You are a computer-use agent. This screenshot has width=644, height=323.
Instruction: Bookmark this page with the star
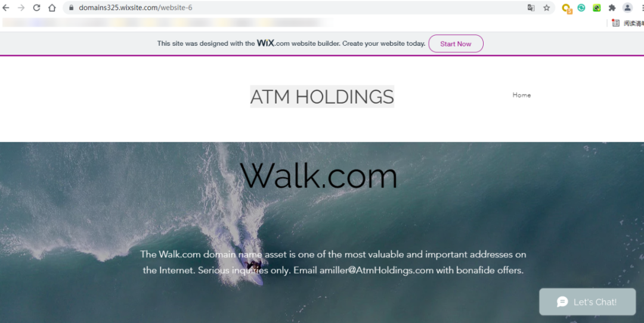click(546, 7)
